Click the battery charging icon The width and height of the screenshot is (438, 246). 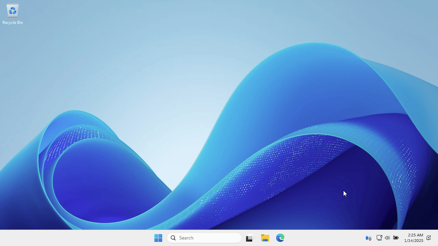[396, 237]
